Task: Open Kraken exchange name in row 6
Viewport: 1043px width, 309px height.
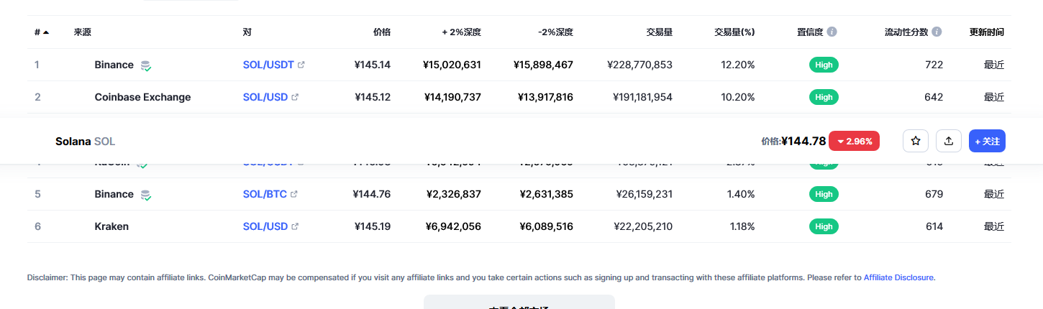Action: click(x=111, y=226)
